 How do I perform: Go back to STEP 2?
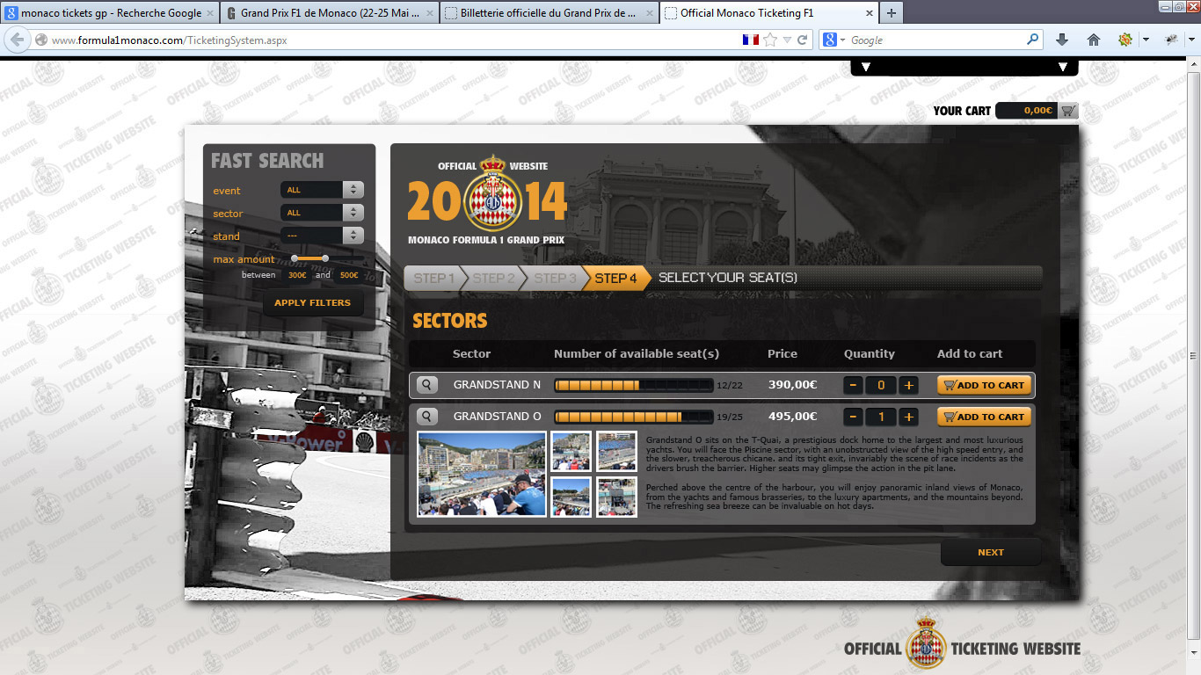pyautogui.click(x=493, y=278)
